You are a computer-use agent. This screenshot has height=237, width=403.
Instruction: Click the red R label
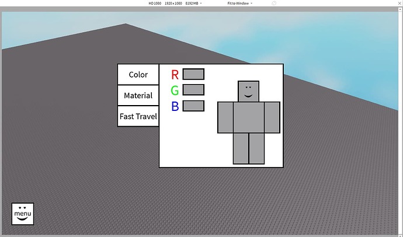(175, 75)
